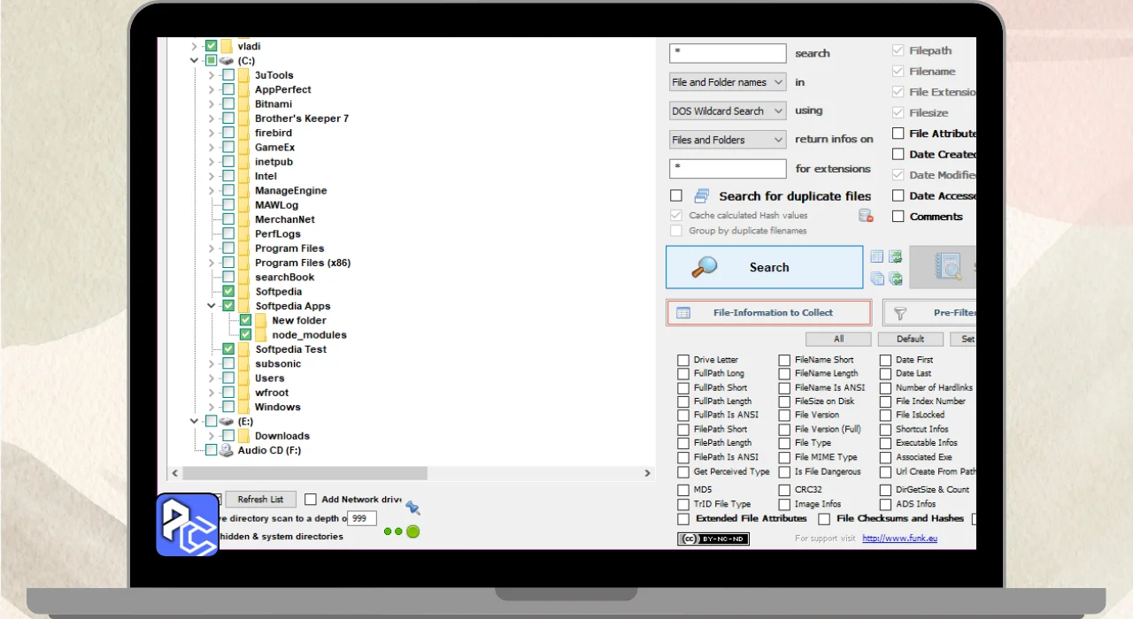The image size is (1133, 619).
Task: Start the Search
Action: coord(764,267)
